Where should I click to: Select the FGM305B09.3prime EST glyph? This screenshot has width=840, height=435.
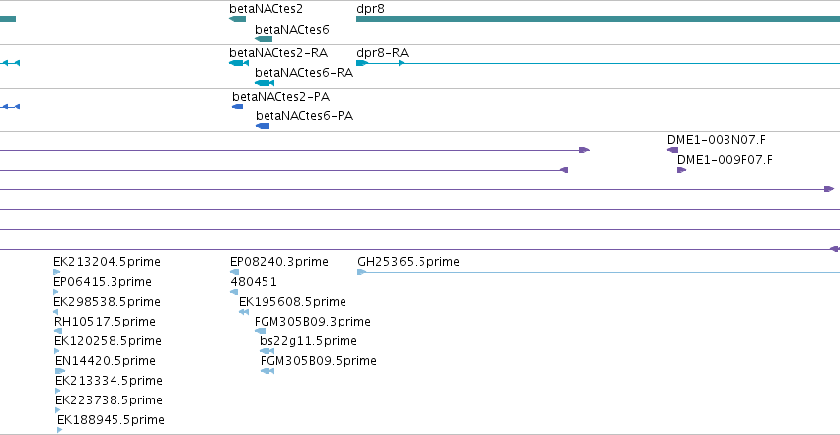[x=260, y=331]
